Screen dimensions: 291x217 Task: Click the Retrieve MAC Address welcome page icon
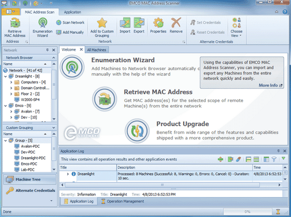click(105, 99)
